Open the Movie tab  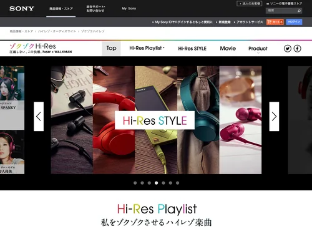tap(228, 49)
